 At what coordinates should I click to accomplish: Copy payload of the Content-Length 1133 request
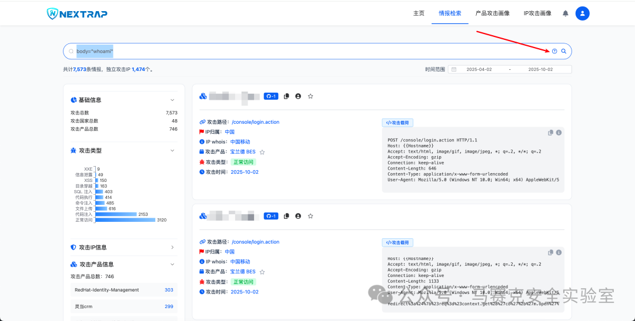[550, 252]
